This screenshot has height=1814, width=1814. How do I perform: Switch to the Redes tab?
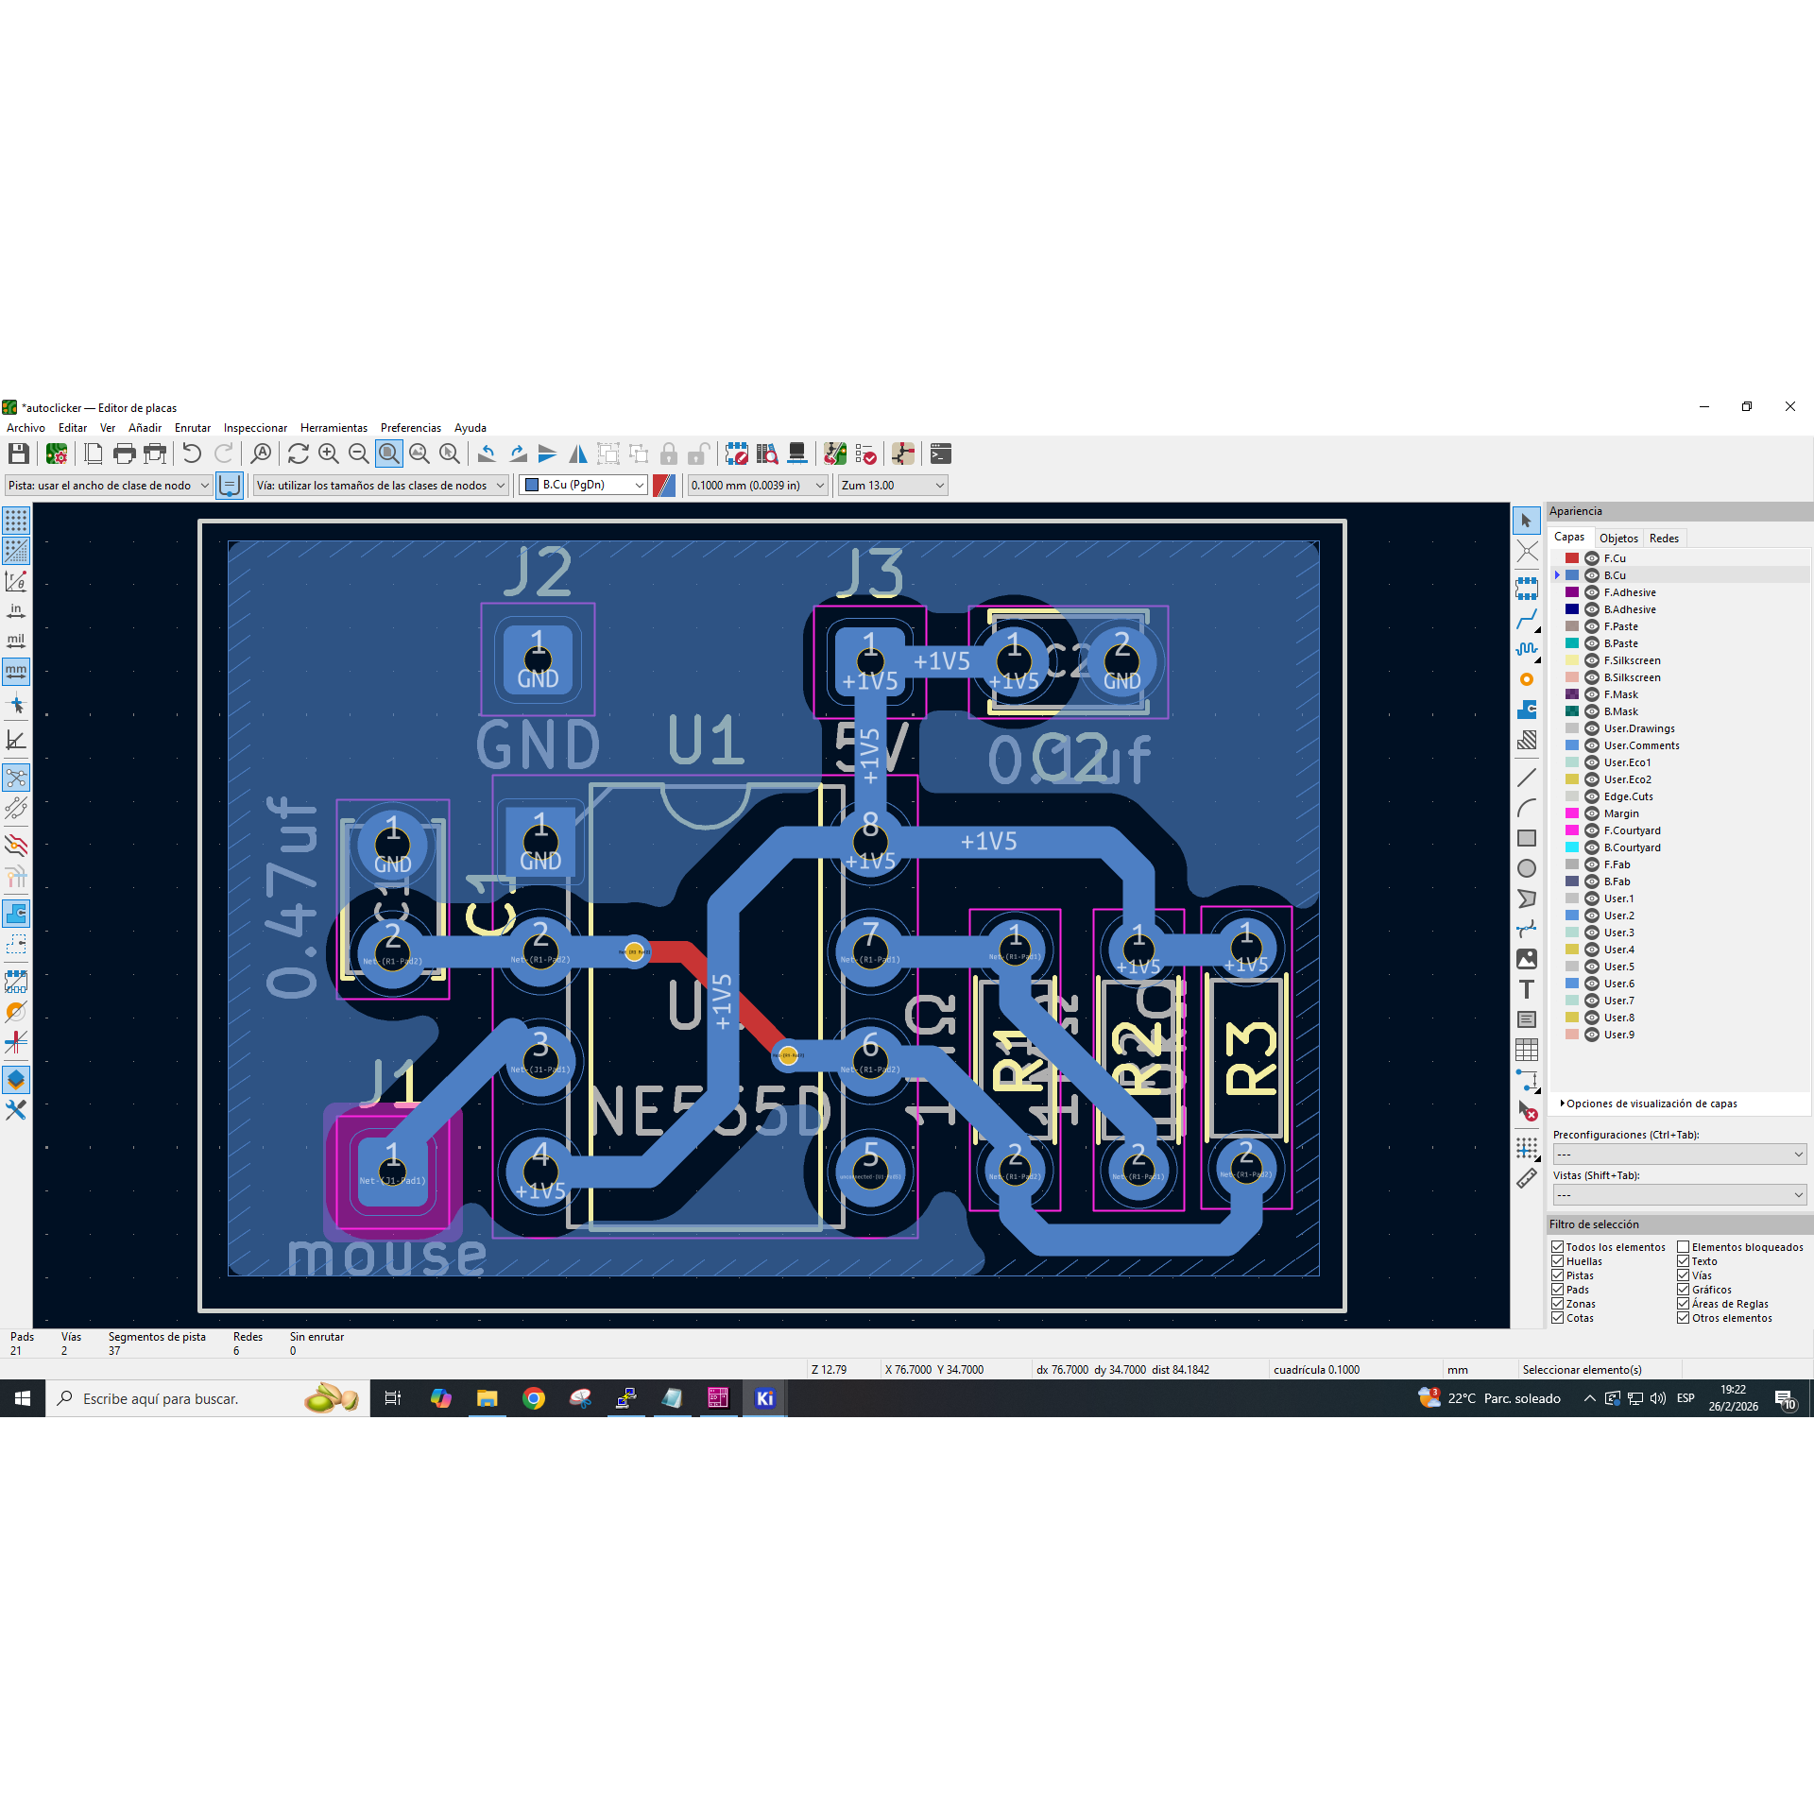coord(1664,538)
